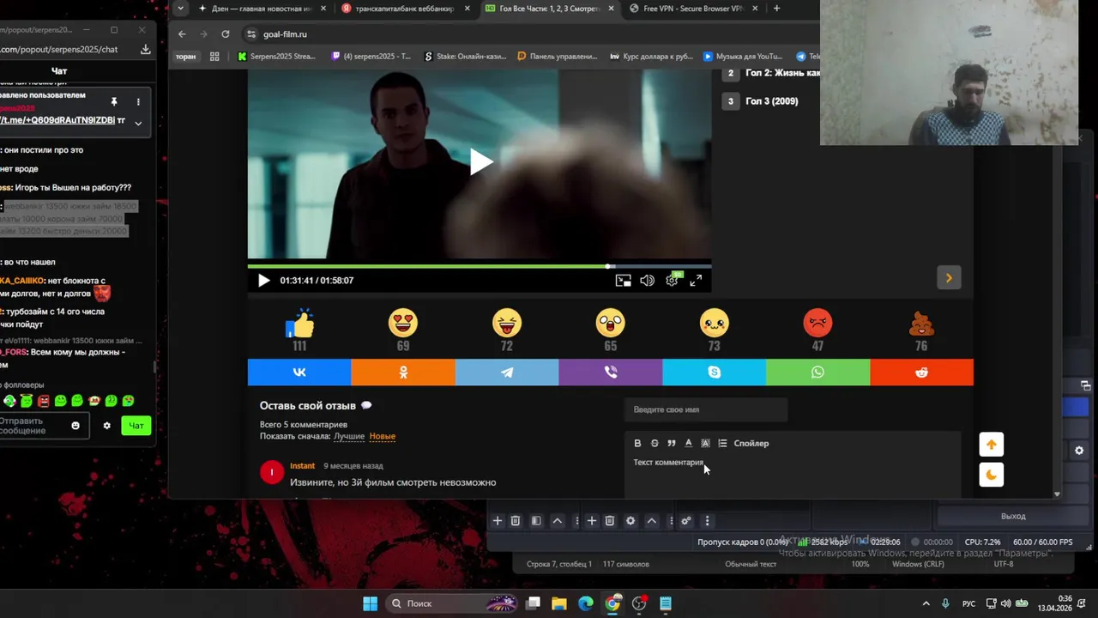The image size is (1098, 618).
Task: Click the Выход button in OBS
Action: tap(1013, 517)
